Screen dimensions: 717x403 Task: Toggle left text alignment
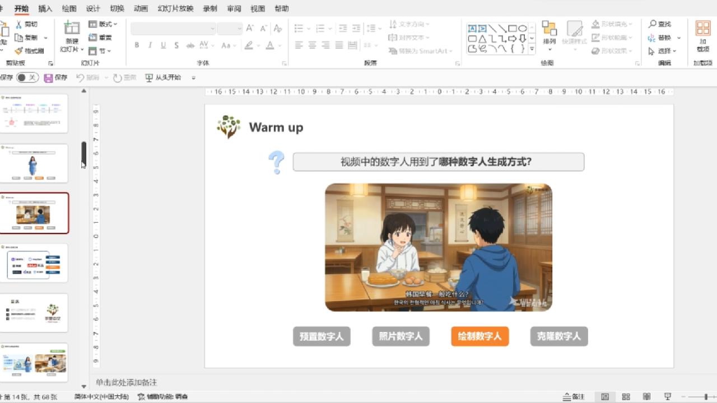pyautogui.click(x=299, y=45)
